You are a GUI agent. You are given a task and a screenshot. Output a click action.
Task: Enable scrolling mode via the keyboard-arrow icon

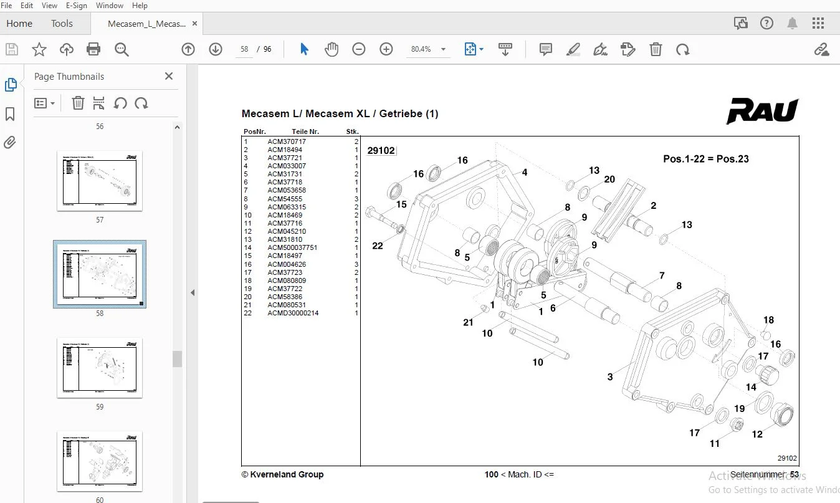[x=505, y=49]
